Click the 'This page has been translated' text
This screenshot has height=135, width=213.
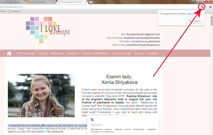[173, 14]
